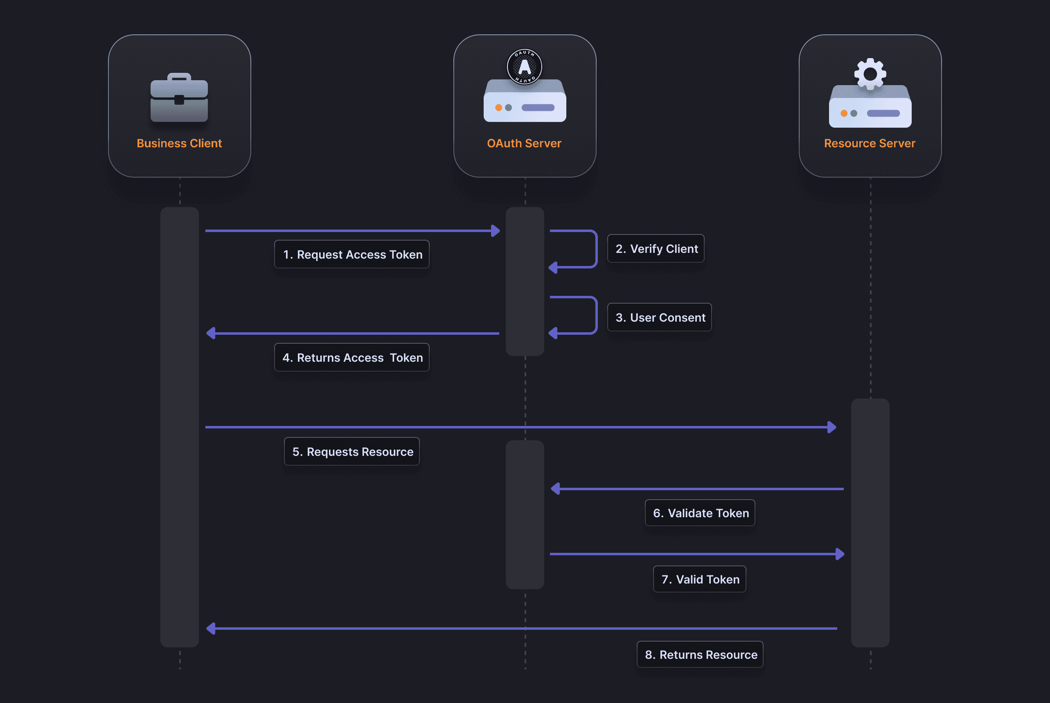
Task: Click the orange dot on the OAuth server icon
Action: [498, 107]
